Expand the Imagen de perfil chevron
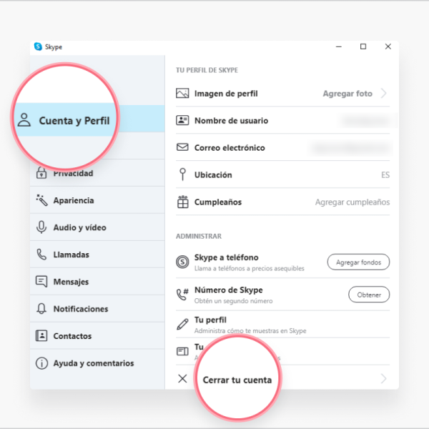The image size is (429, 429). [384, 93]
